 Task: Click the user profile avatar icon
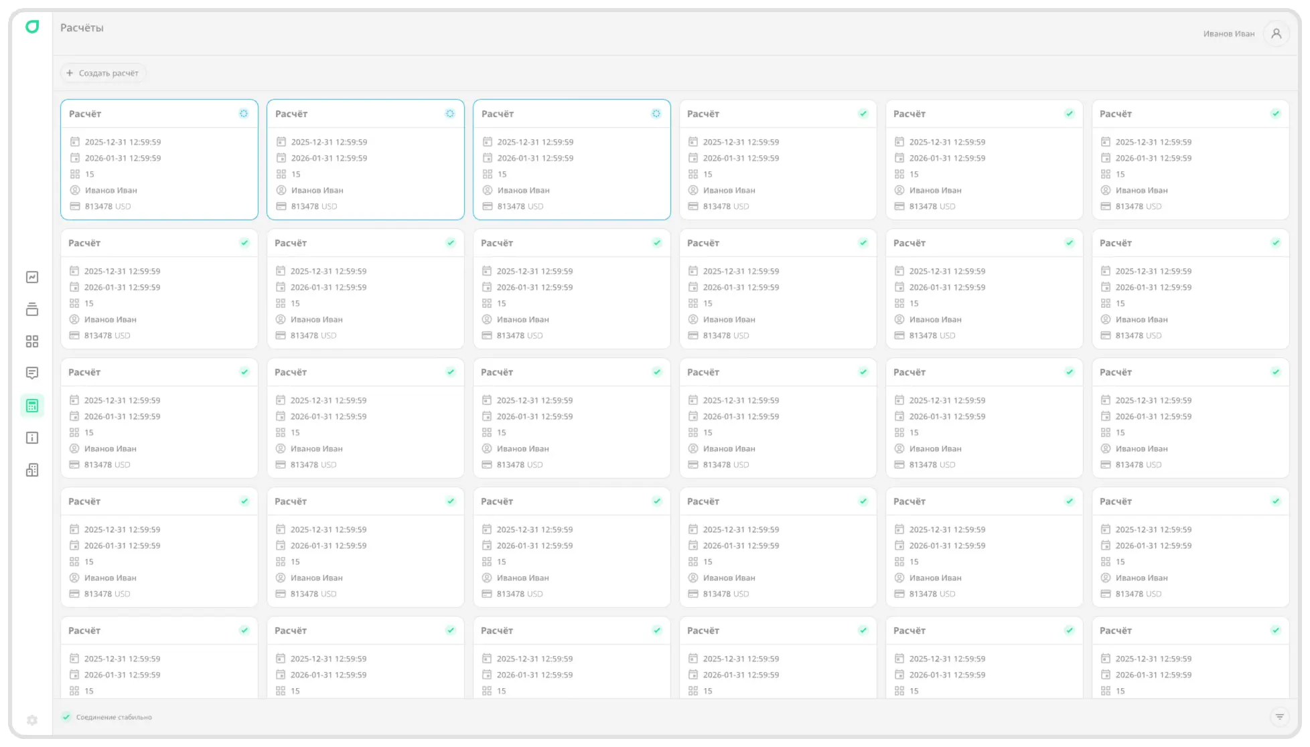point(1276,33)
